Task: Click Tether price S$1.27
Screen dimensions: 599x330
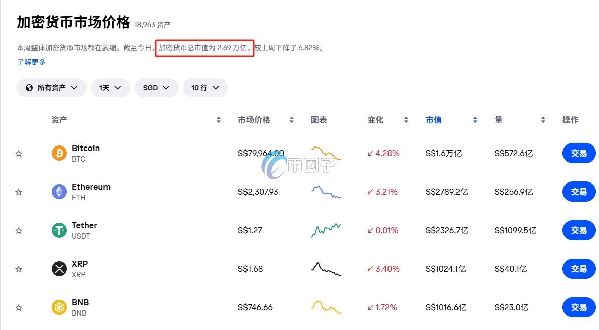Action: (x=250, y=230)
